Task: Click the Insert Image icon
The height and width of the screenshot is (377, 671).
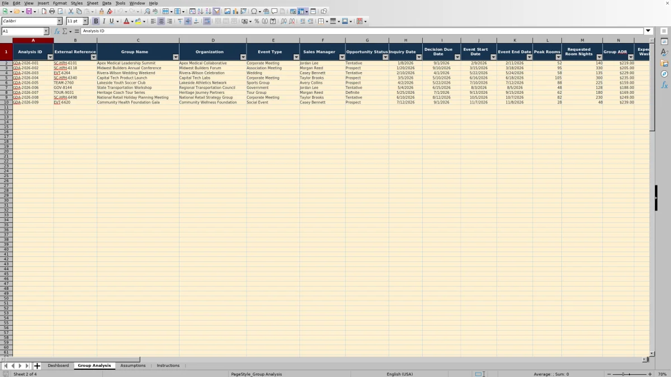Action: pyautogui.click(x=227, y=11)
